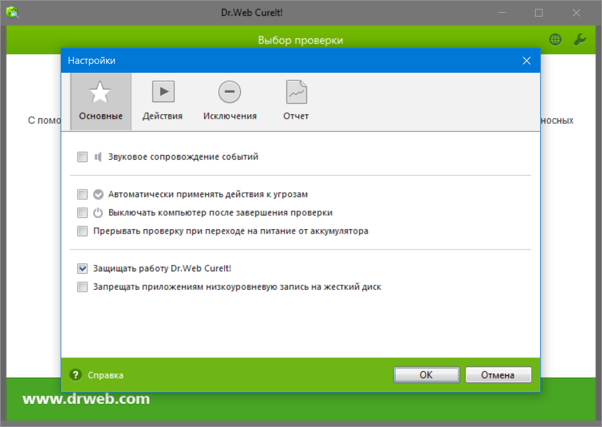
Task: Uncheck Защищать работу Dr.Web CureIt!
Action: click(x=82, y=269)
